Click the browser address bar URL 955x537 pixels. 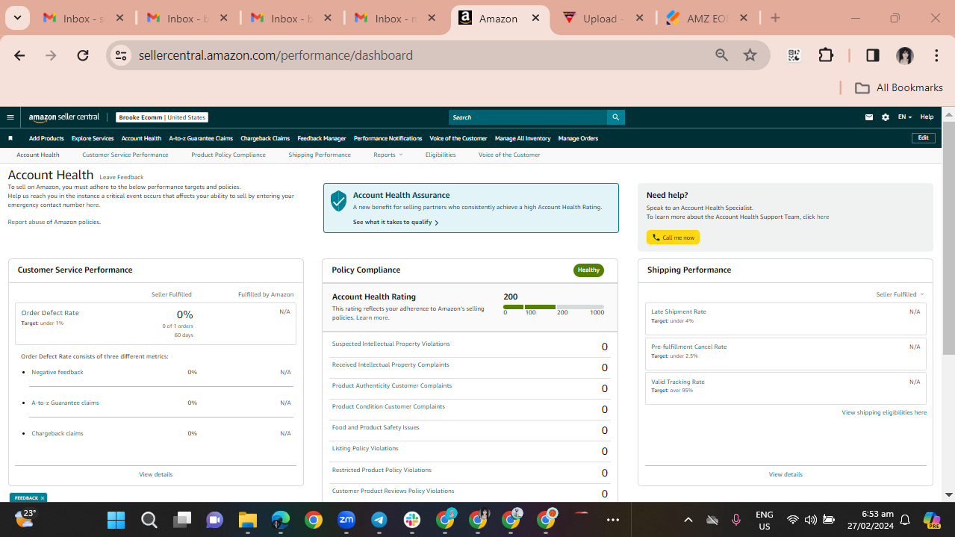(x=276, y=55)
